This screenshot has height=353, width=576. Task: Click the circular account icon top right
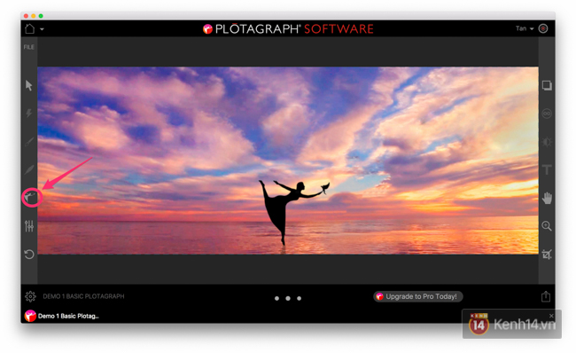(x=543, y=28)
